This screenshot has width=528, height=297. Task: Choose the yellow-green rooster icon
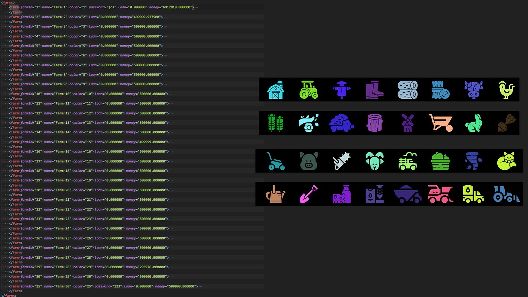click(x=506, y=90)
